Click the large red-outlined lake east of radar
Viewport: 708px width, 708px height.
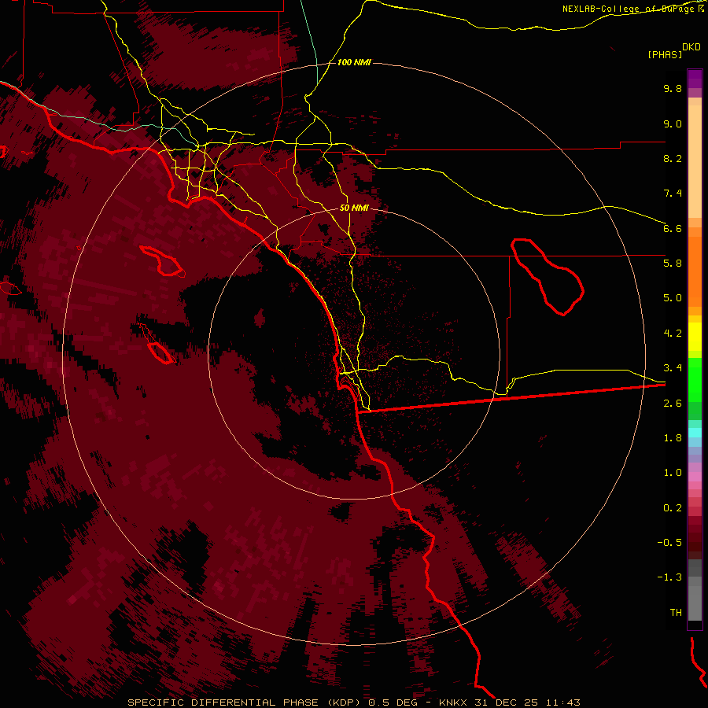point(548,277)
